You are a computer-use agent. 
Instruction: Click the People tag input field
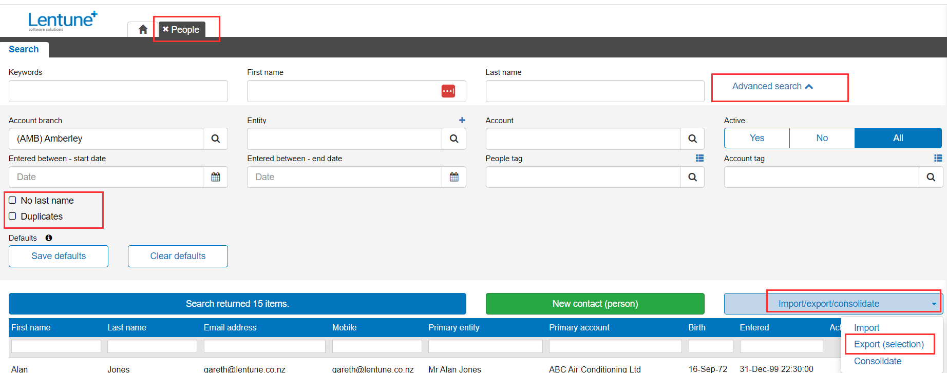(583, 177)
